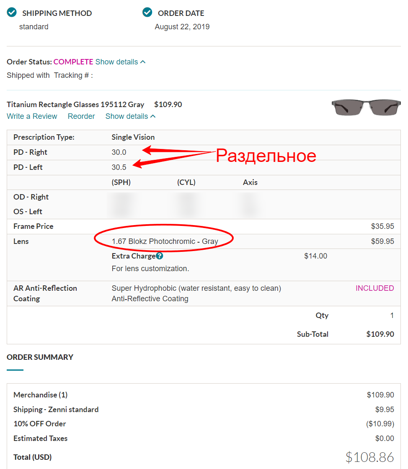Click the Order Date checkmark icon
Screen dimensions: 408x469
(x=147, y=13)
